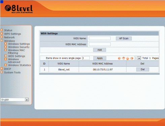The width and height of the screenshot is (165, 126).
Task: Click the 8level_net table cell
Action: point(64,70)
